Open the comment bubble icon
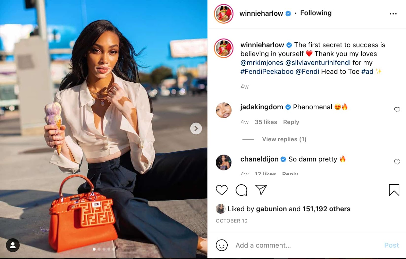406x259 pixels. pyautogui.click(x=241, y=190)
